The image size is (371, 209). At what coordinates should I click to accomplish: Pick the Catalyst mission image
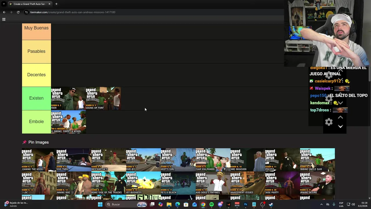coord(283,160)
